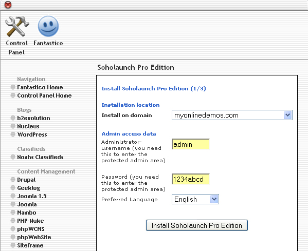Click the bullet icon beside Noahs Classifieds
Image resolution: width=308 pixels, height=251 pixels.
pyautogui.click(x=13, y=157)
